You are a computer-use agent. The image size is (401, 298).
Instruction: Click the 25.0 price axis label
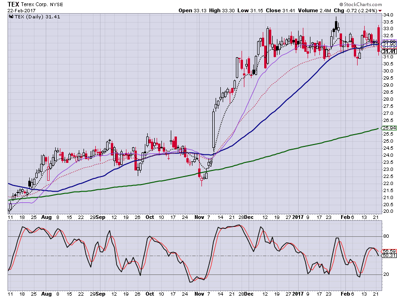click(x=388, y=141)
